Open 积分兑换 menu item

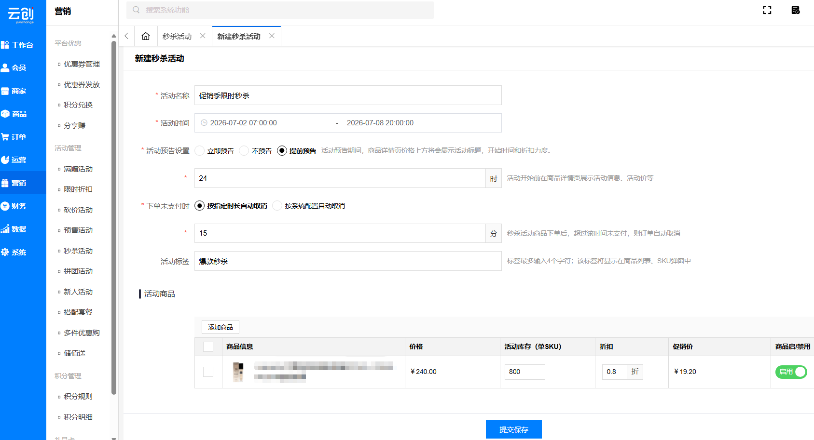click(x=78, y=105)
